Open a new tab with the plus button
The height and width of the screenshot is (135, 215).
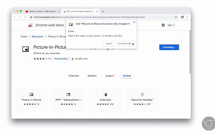103,11
